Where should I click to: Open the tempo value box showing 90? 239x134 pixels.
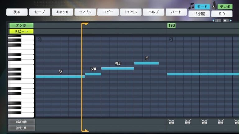pyautogui.click(x=222, y=14)
